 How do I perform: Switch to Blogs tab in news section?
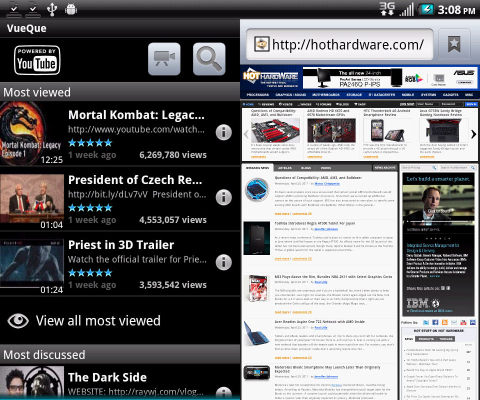pos(306,168)
